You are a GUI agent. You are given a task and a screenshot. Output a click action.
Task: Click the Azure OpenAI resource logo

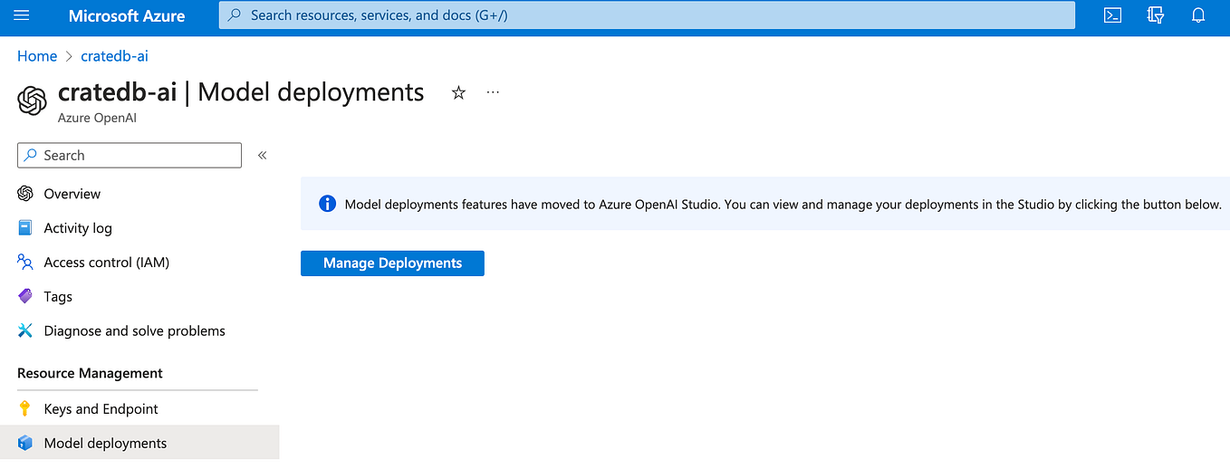(x=32, y=100)
